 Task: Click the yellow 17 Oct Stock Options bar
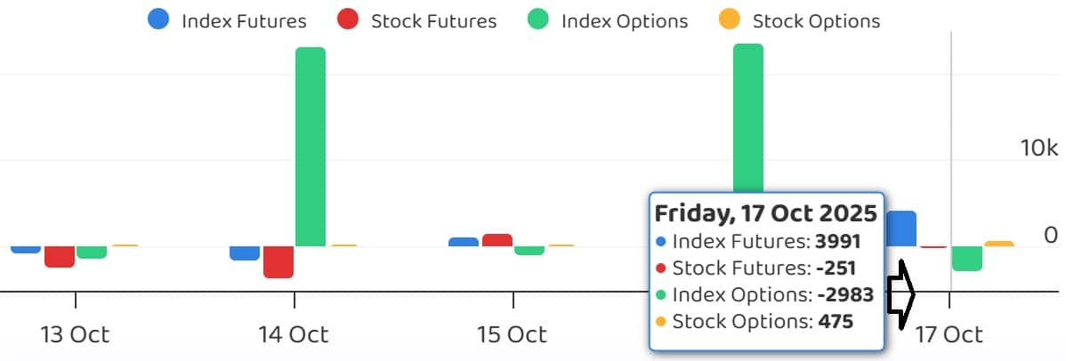[998, 244]
